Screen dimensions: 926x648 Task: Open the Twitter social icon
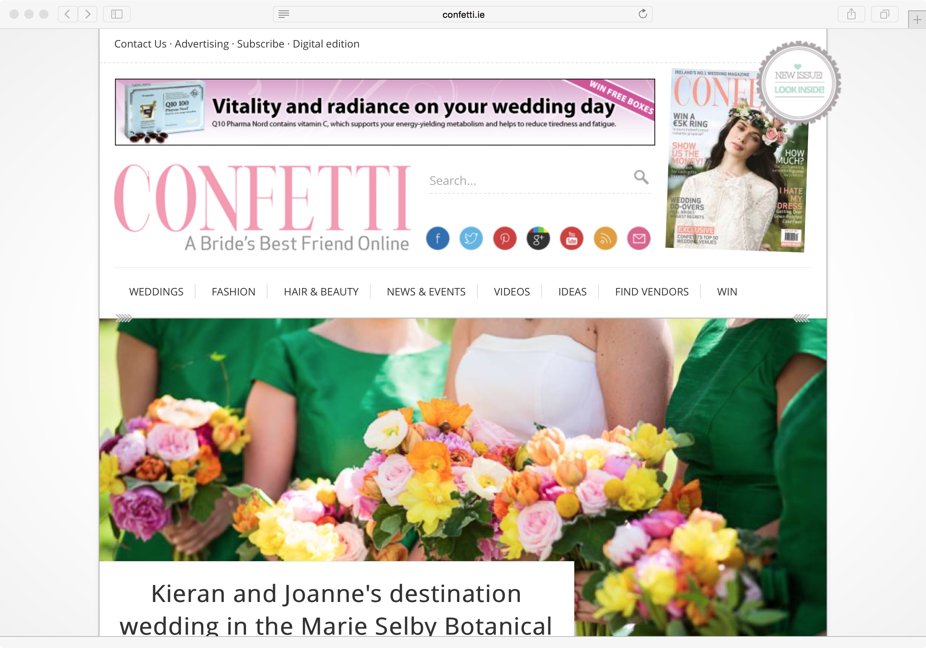pyautogui.click(x=471, y=239)
